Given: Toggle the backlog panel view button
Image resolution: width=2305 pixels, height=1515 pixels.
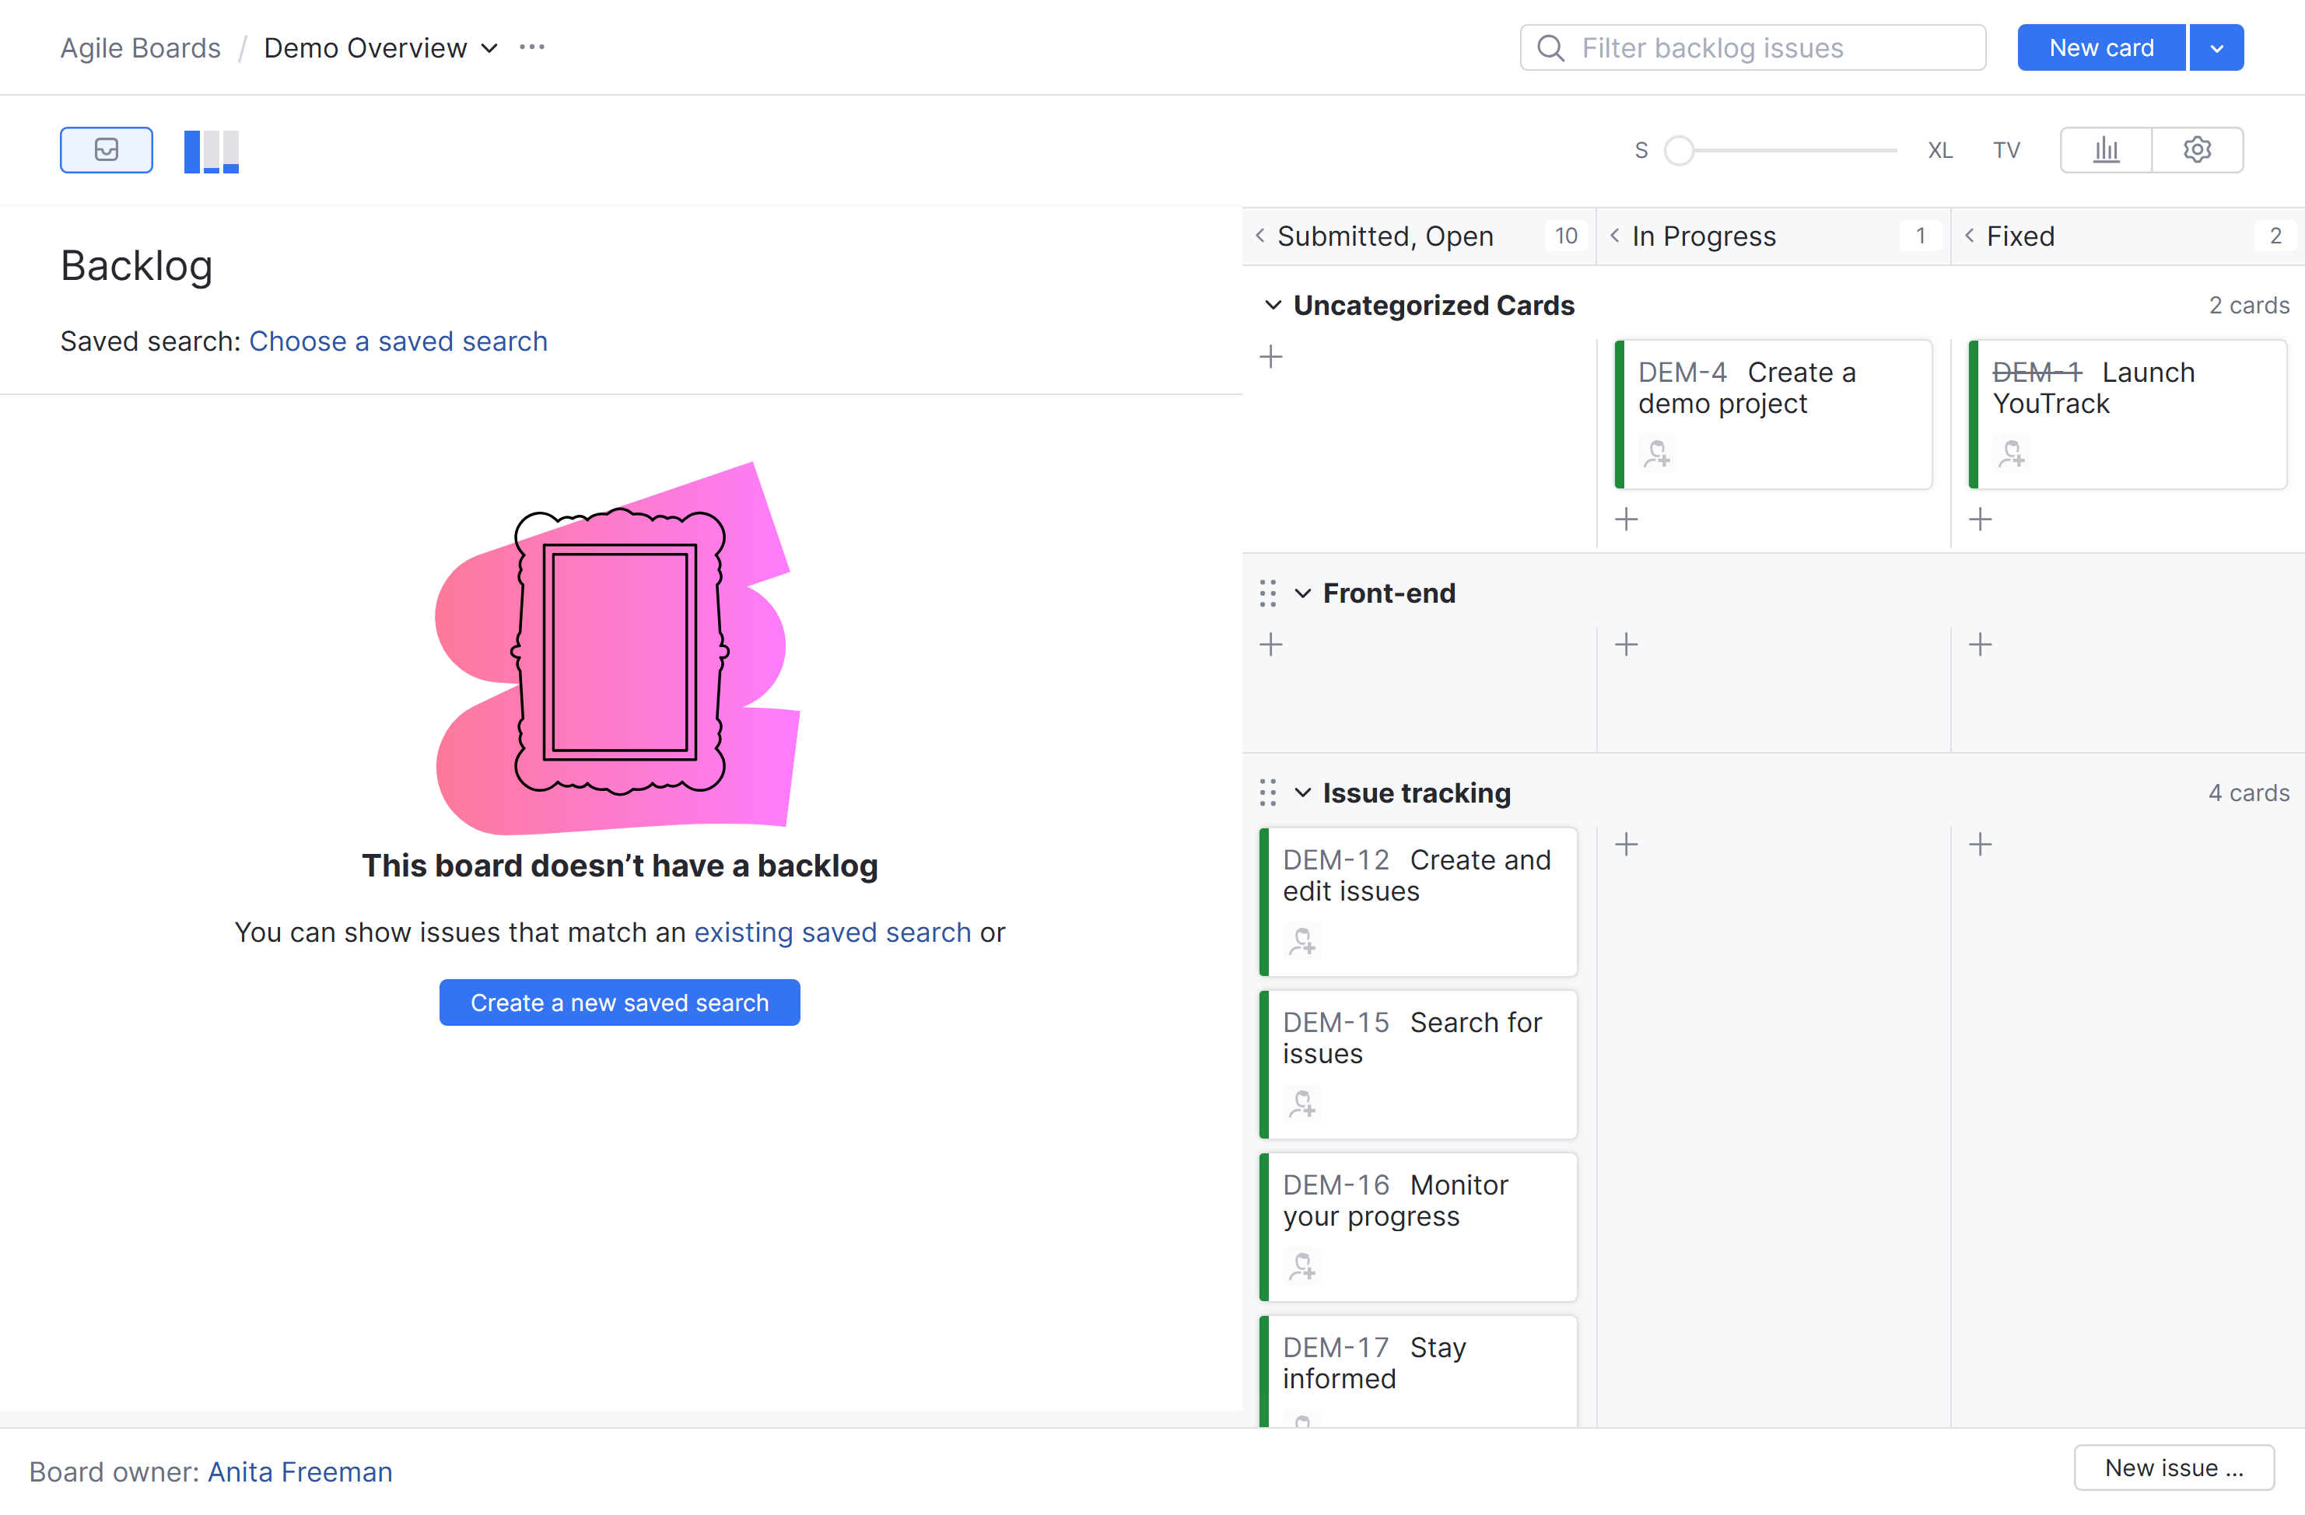Looking at the screenshot, I should click(x=106, y=150).
